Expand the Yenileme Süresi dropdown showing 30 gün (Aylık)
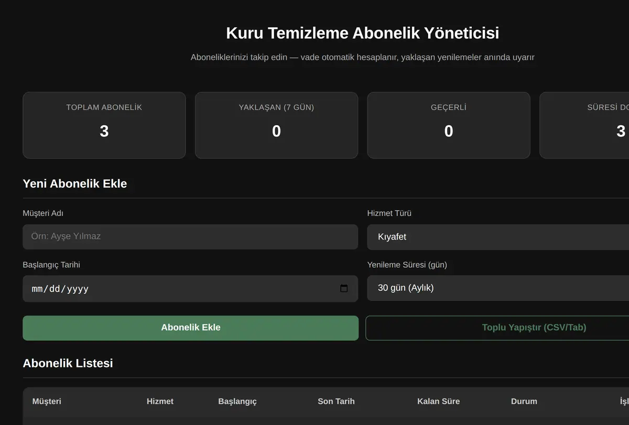 click(498, 288)
